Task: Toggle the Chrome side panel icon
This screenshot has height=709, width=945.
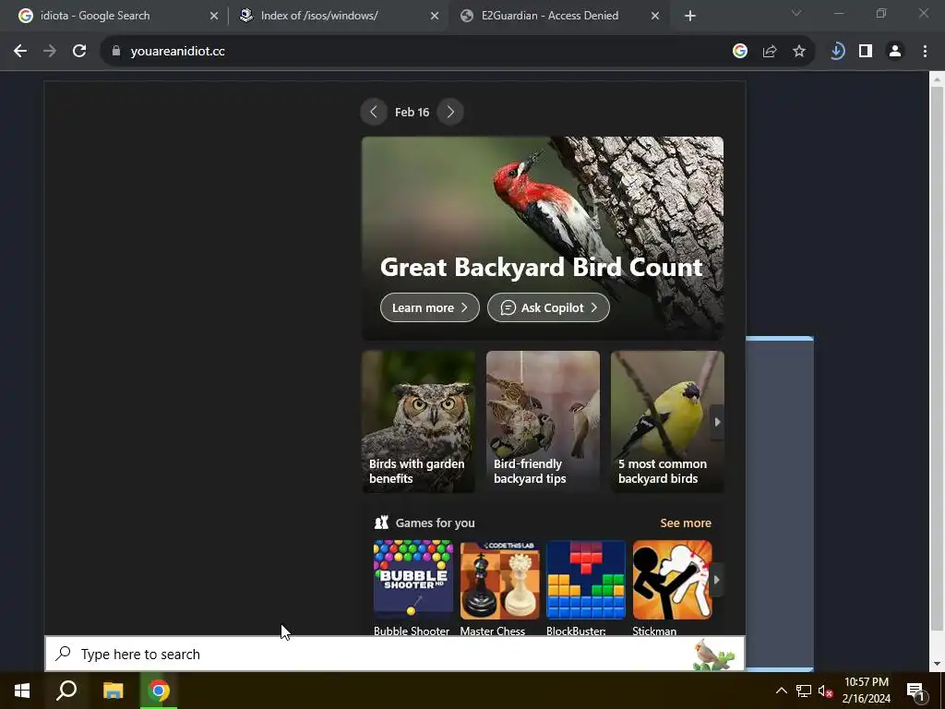Action: point(866,52)
